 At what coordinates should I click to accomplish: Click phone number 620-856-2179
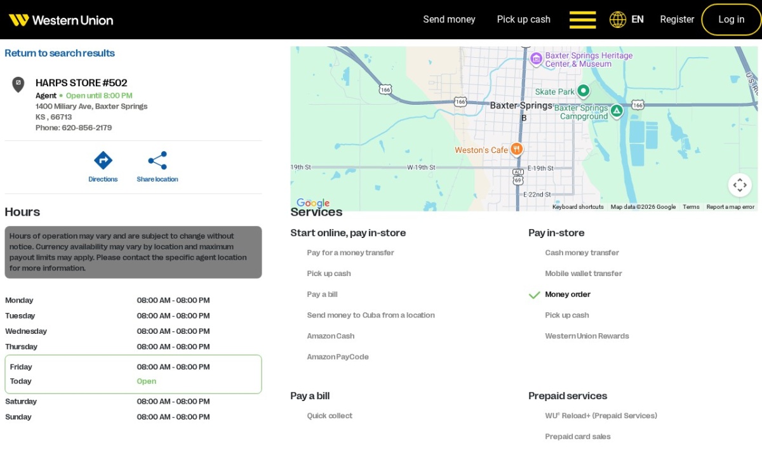(87, 128)
